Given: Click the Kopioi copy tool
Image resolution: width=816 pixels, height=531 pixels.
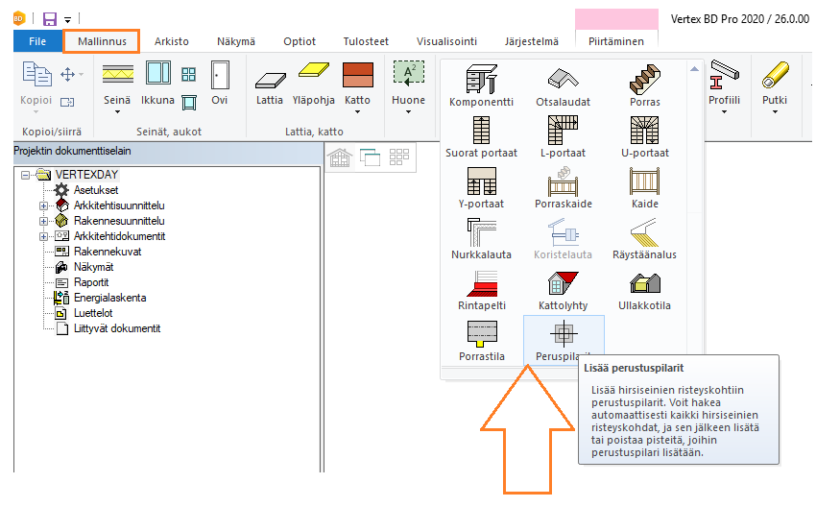Looking at the screenshot, I should coord(36,84).
